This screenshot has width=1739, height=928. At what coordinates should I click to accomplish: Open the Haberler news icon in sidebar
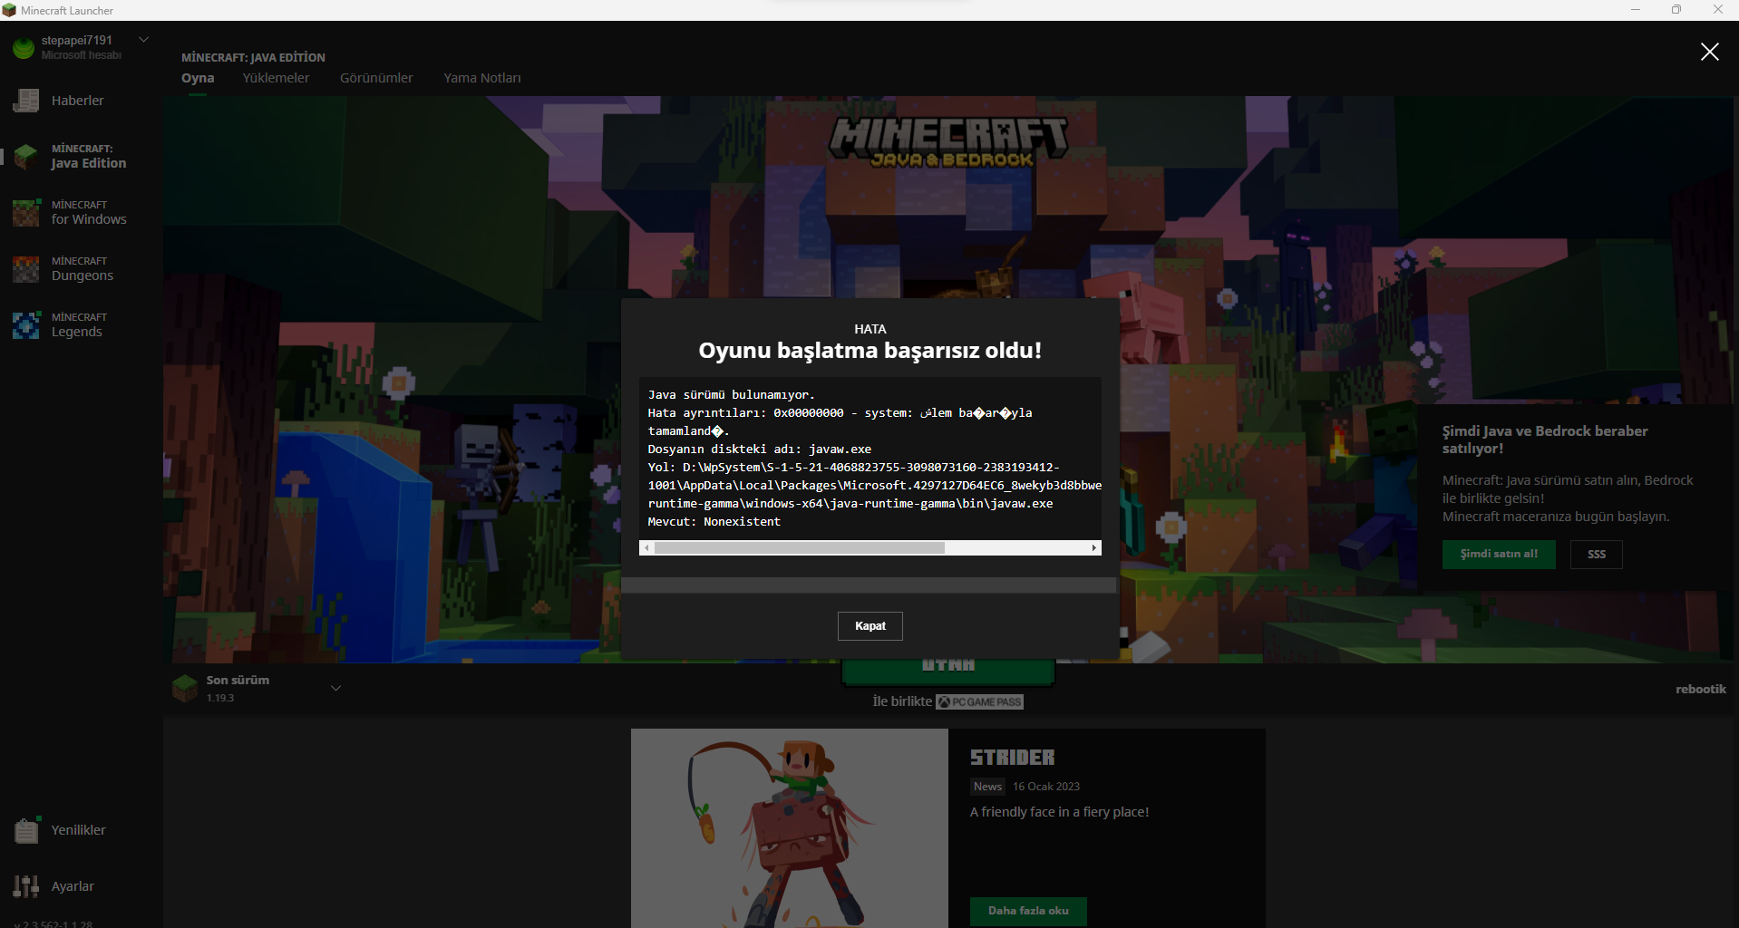pos(26,101)
